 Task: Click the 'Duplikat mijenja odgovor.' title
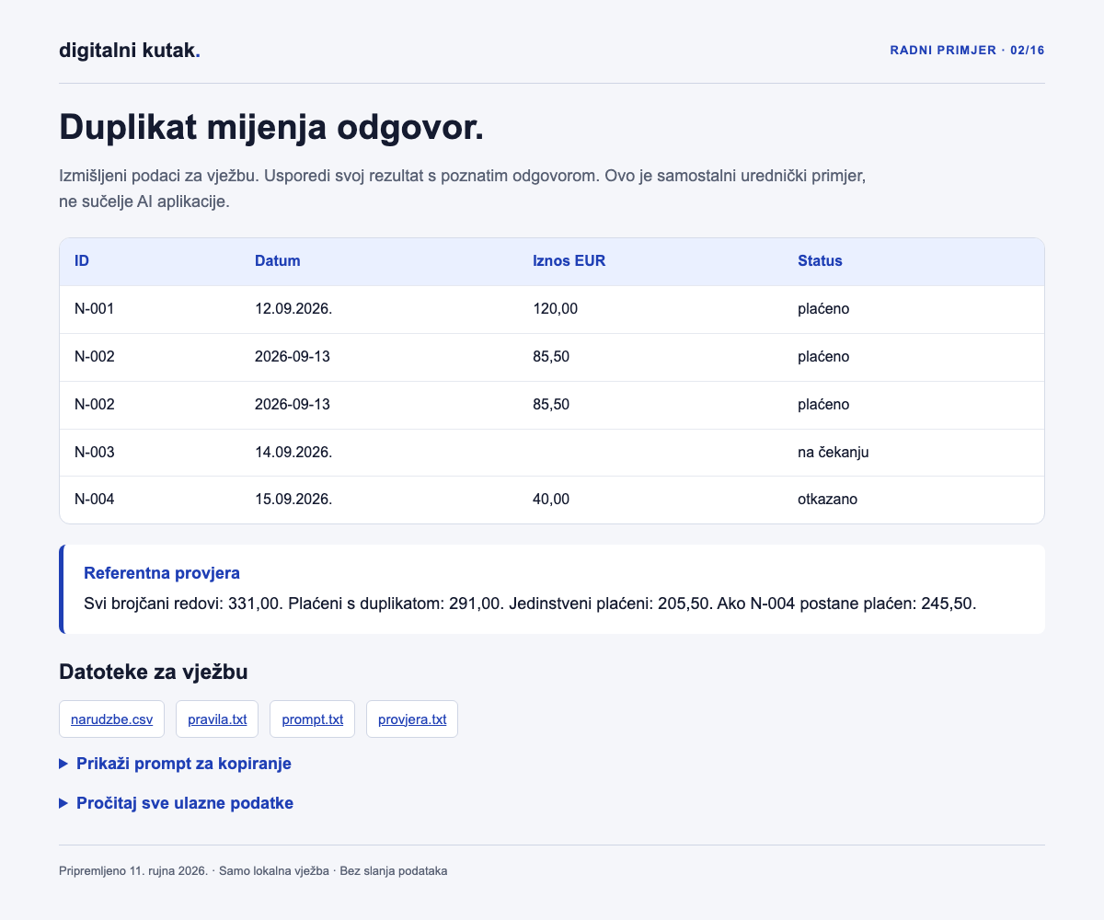coord(271,127)
